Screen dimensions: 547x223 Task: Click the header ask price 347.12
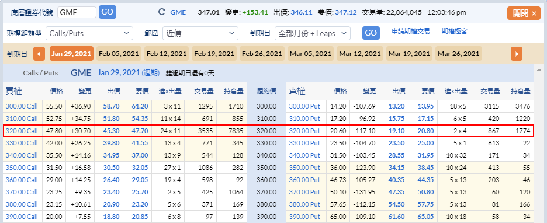(x=346, y=12)
